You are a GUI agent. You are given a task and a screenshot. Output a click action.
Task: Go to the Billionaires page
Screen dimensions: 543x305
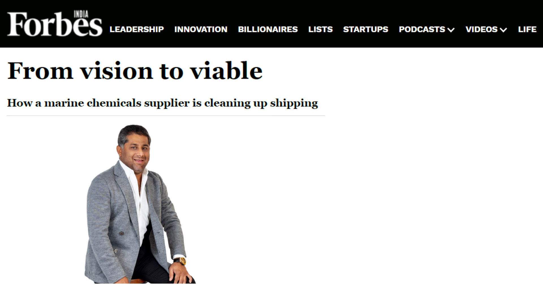[268, 29]
